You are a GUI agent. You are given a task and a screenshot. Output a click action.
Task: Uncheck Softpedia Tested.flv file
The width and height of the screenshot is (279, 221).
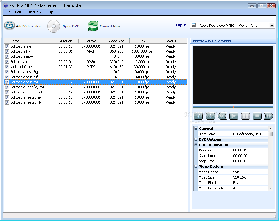(x=7, y=103)
